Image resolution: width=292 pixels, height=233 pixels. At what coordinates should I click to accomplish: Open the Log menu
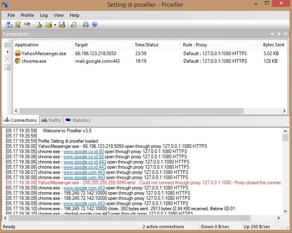[44, 15]
